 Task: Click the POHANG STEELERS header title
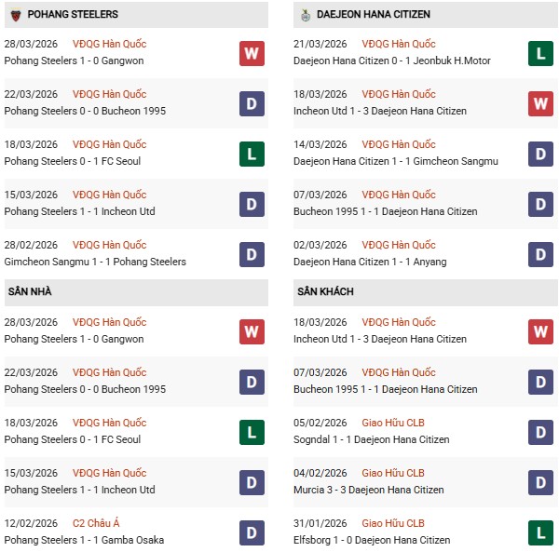(x=75, y=15)
